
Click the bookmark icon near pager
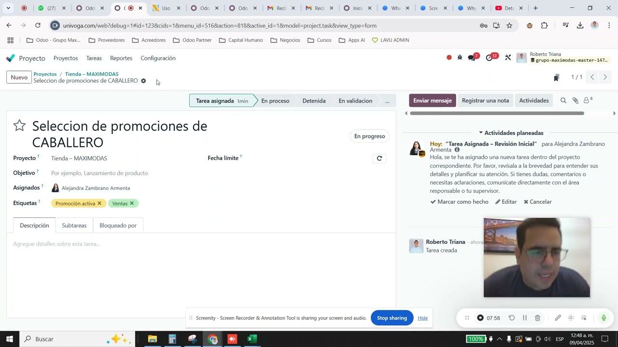click(x=556, y=78)
